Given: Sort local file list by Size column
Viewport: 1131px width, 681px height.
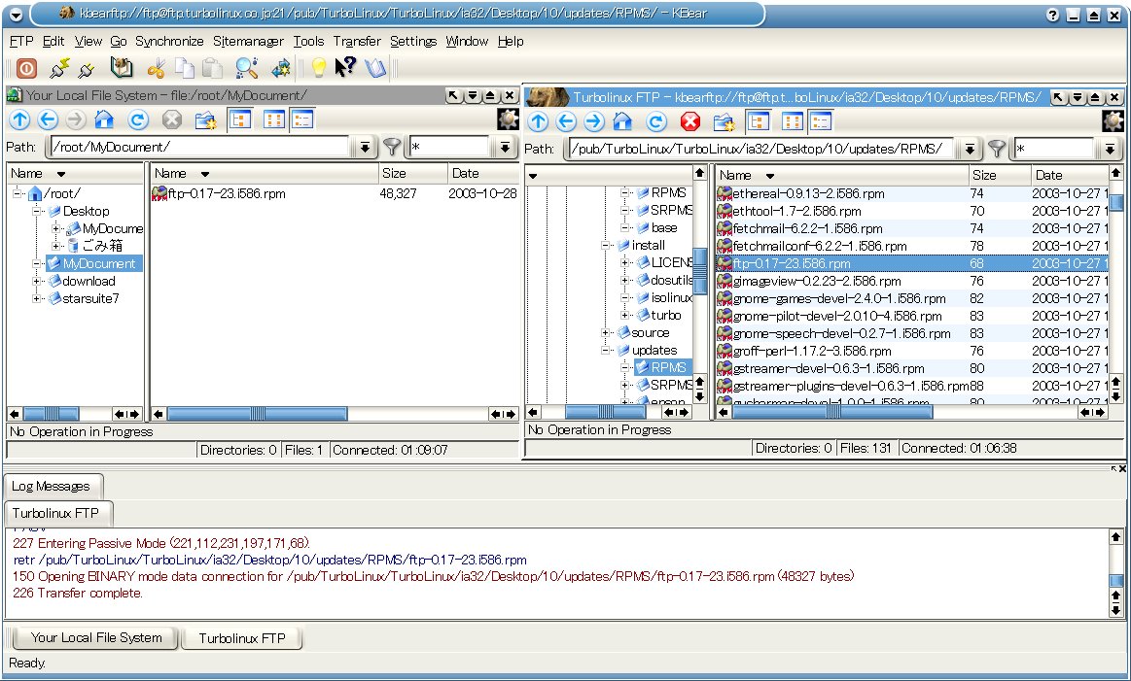Looking at the screenshot, I should coord(412,173).
